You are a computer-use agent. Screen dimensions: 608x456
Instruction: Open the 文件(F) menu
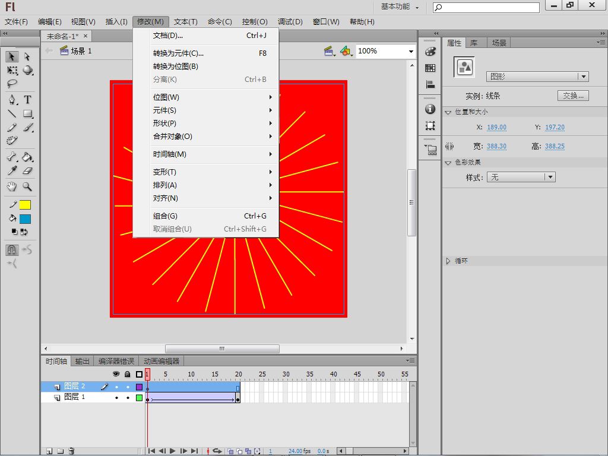click(16, 22)
